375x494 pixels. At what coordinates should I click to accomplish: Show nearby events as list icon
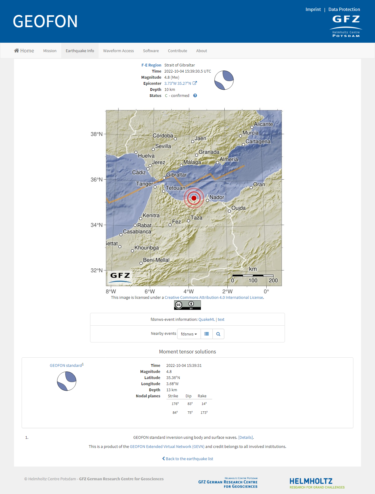(207, 334)
